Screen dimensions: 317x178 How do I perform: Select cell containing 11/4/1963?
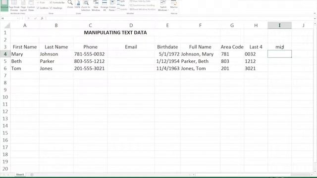coord(167,68)
